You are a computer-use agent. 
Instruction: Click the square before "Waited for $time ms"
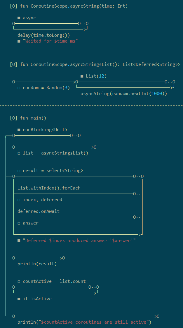[19, 41]
